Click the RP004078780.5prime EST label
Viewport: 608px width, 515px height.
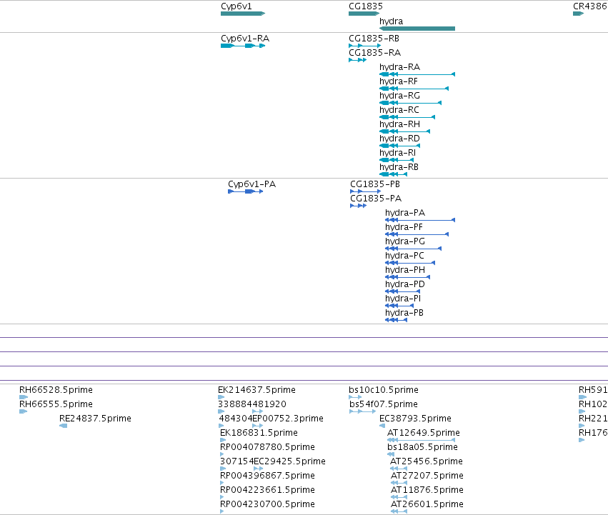(267, 447)
